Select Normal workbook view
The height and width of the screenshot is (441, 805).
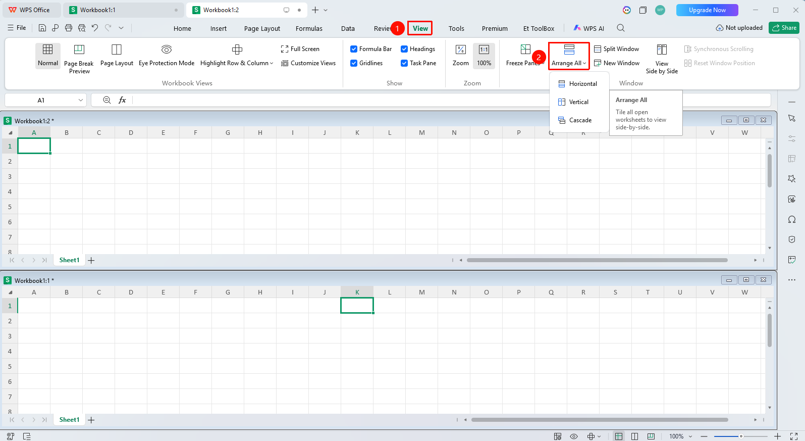(48, 56)
